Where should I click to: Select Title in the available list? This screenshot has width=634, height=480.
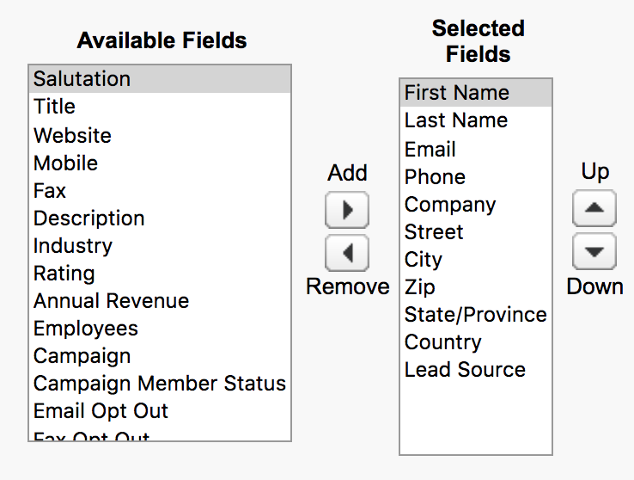(160, 107)
